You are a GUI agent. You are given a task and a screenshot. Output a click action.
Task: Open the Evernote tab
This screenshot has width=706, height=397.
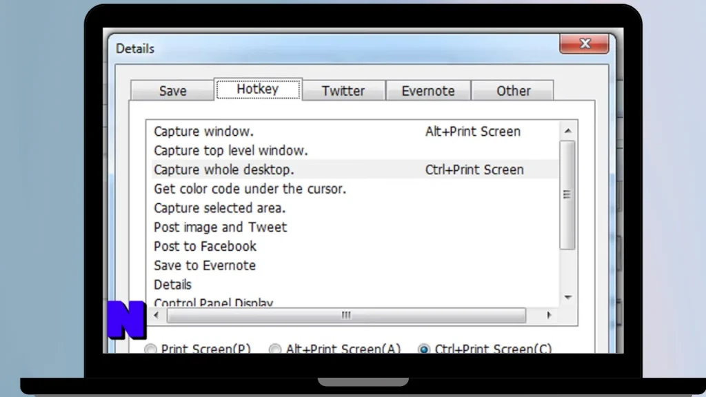coord(427,91)
